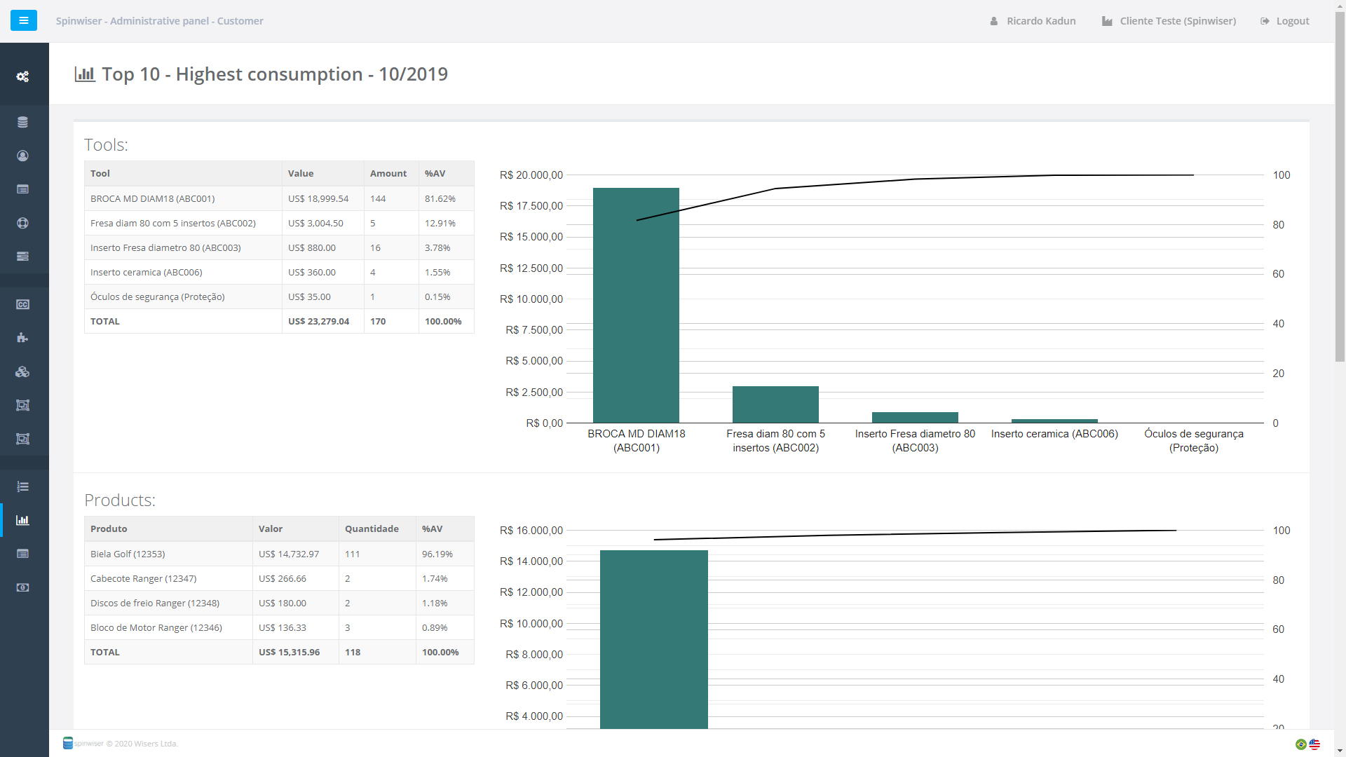The image size is (1346, 757).
Task: Select BROCA MD DIAM18 (ABC001) table row
Action: [x=279, y=198]
